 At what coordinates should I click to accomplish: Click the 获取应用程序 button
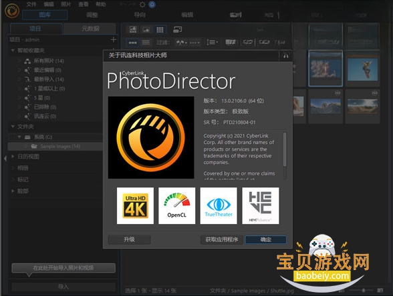point(222,239)
